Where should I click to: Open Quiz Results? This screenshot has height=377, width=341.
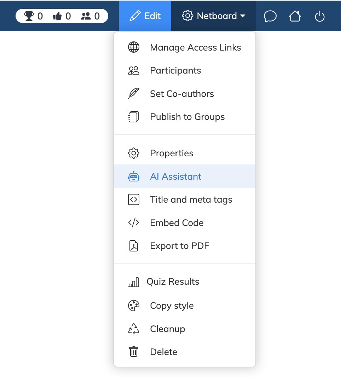[185, 282]
